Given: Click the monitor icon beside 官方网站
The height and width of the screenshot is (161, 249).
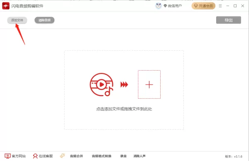Looking at the screenshot, I should (7, 156).
